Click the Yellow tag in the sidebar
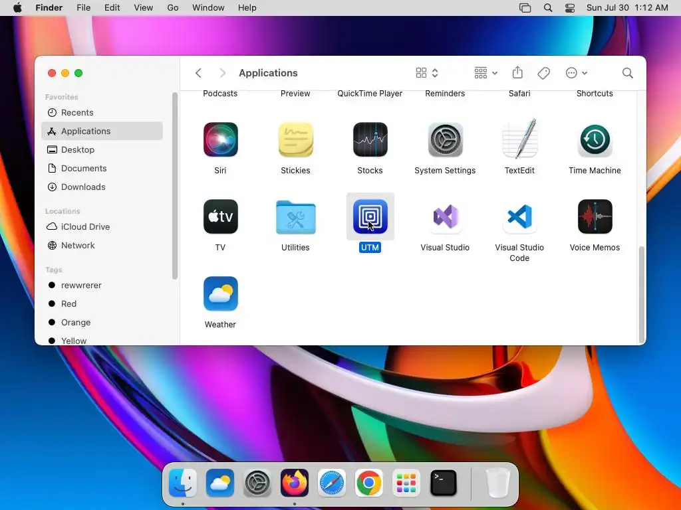 click(x=102, y=341)
